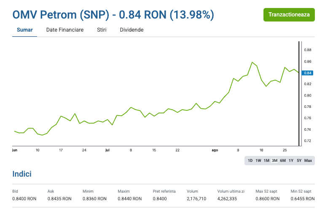Viewport: 333px width, 215px height.
Task: Open the Dividende tab
Action: point(132,30)
